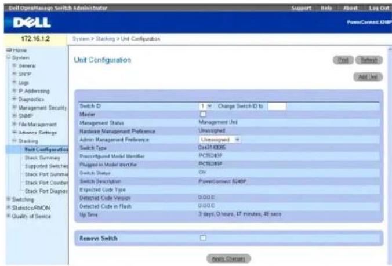Expand the Statistics/RMON node

click(x=9, y=207)
